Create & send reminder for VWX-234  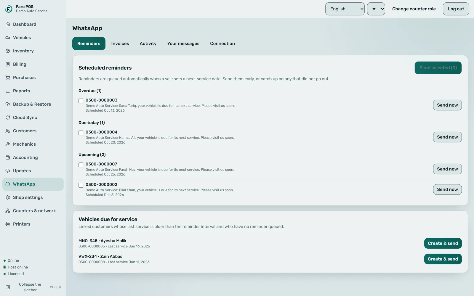[x=443, y=259]
